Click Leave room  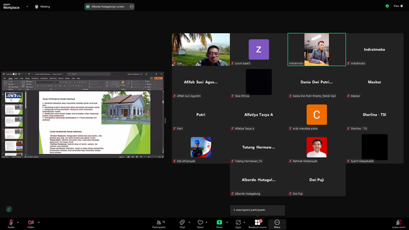[x=399, y=224]
